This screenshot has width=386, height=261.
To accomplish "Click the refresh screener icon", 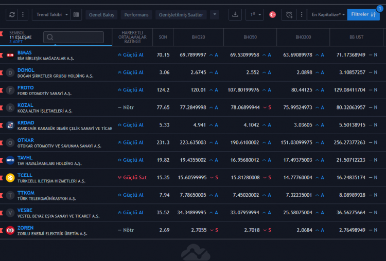I will pyautogui.click(x=12, y=15).
